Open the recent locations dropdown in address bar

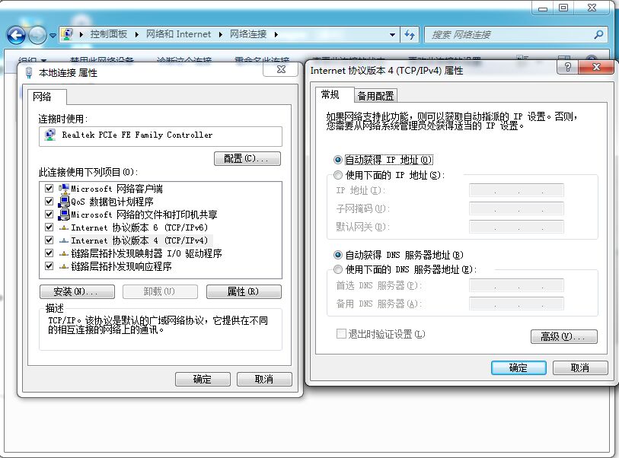393,33
